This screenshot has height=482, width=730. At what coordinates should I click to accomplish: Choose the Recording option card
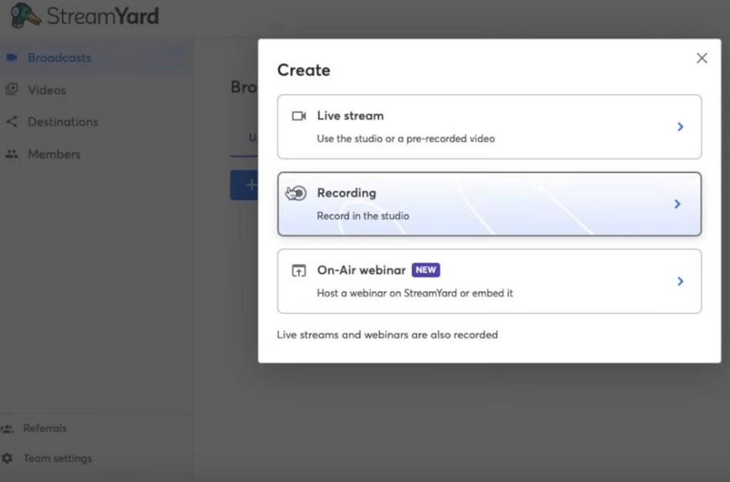click(489, 204)
